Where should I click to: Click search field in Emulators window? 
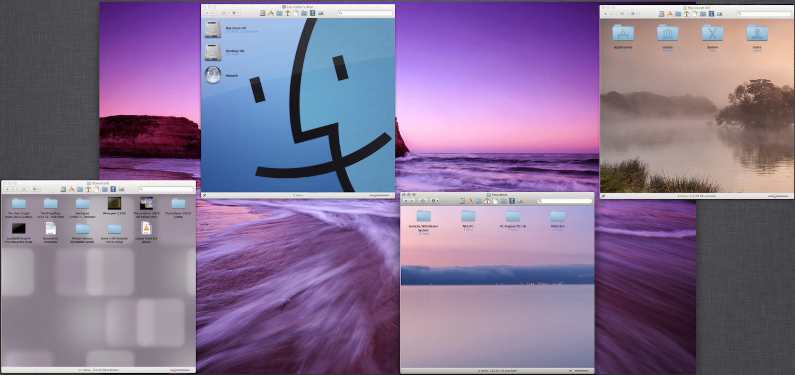(x=565, y=201)
